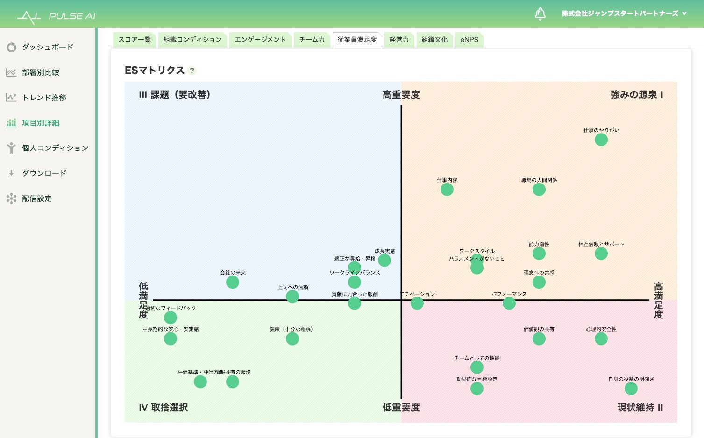Image resolution: width=704 pixels, height=438 pixels.
Task: Click the 理念への共感 data point
Action: tap(539, 282)
